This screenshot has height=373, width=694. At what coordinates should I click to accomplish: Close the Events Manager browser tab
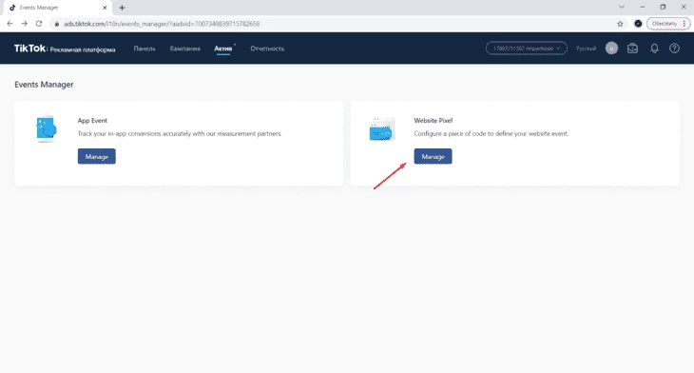(105, 8)
